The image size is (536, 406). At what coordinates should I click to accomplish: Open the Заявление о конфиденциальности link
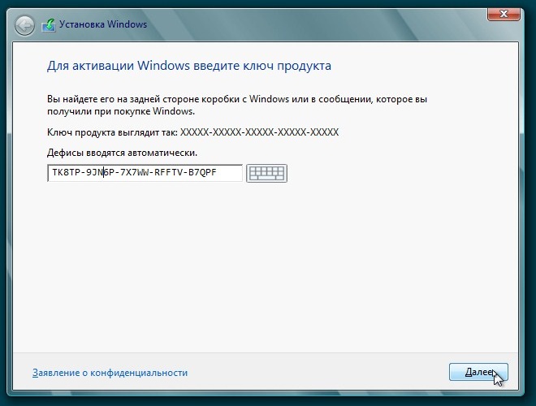[x=110, y=373]
